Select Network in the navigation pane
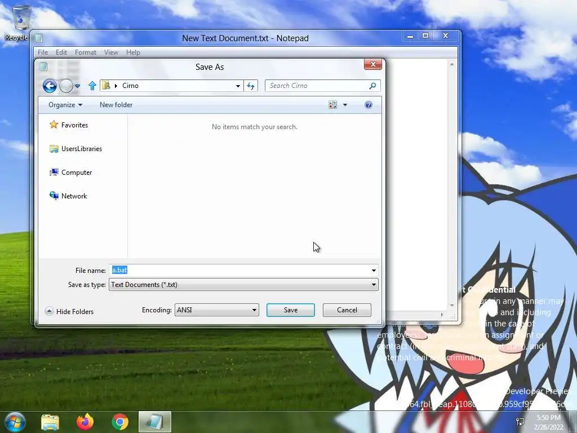Viewport: 577px width, 433px height. click(68, 196)
